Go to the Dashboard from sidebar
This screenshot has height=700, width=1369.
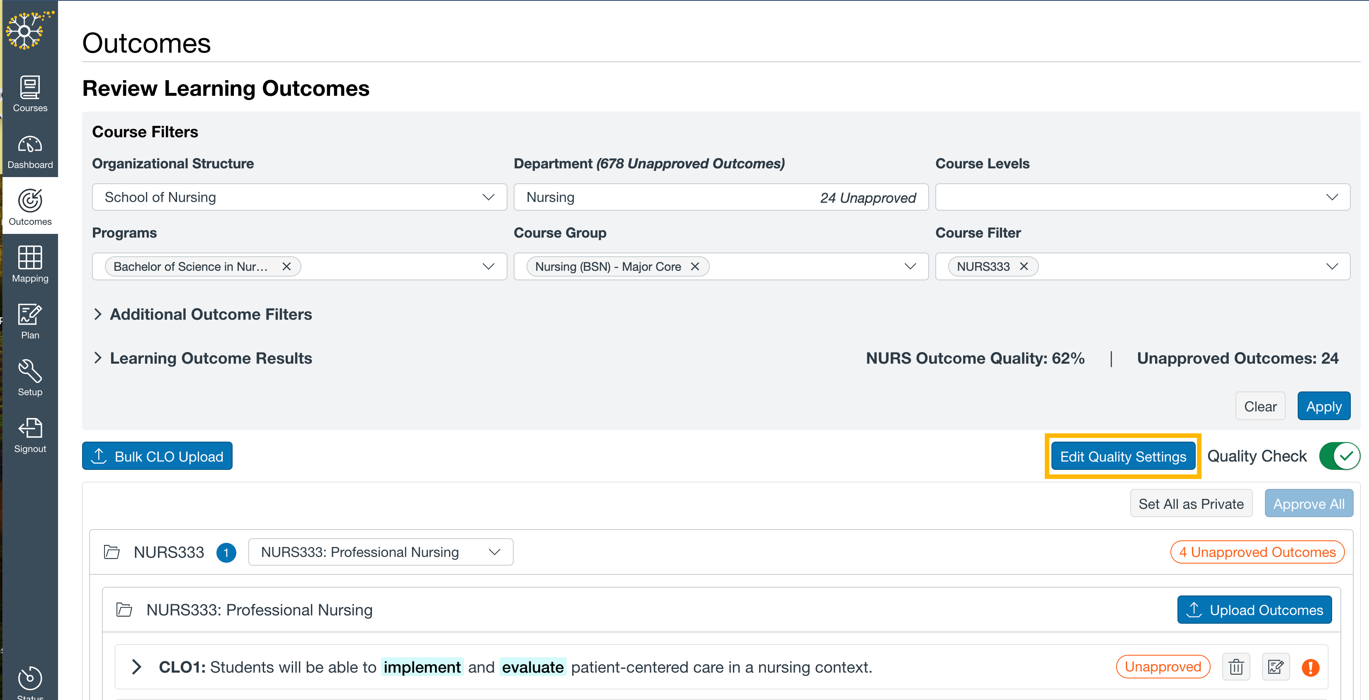(x=30, y=151)
